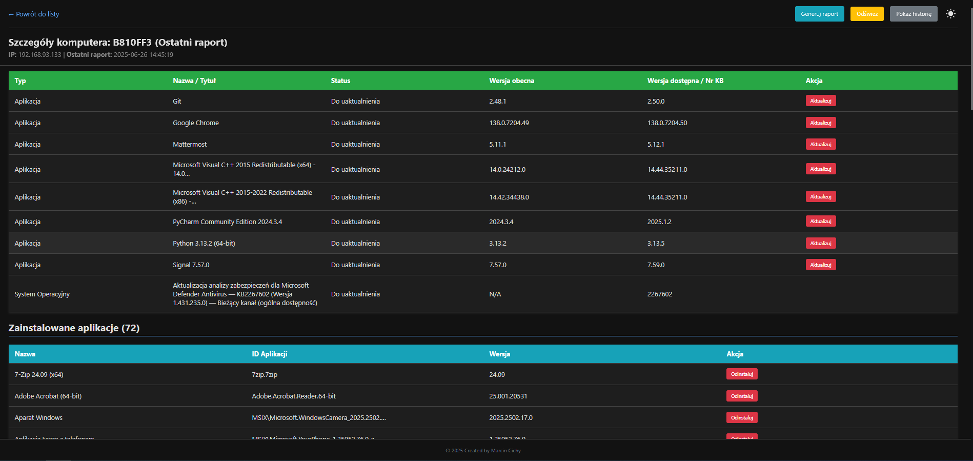The image size is (973, 461).
Task: Update PyCharm Community Edition
Action: pyautogui.click(x=821, y=221)
